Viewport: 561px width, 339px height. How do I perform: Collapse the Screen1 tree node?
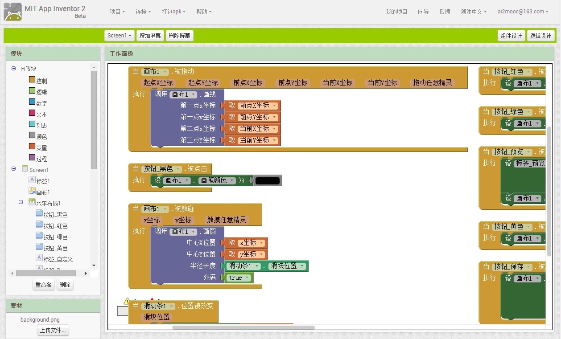pos(13,168)
